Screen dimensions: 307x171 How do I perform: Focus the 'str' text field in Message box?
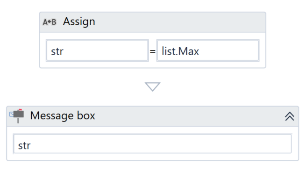[x=152, y=144]
